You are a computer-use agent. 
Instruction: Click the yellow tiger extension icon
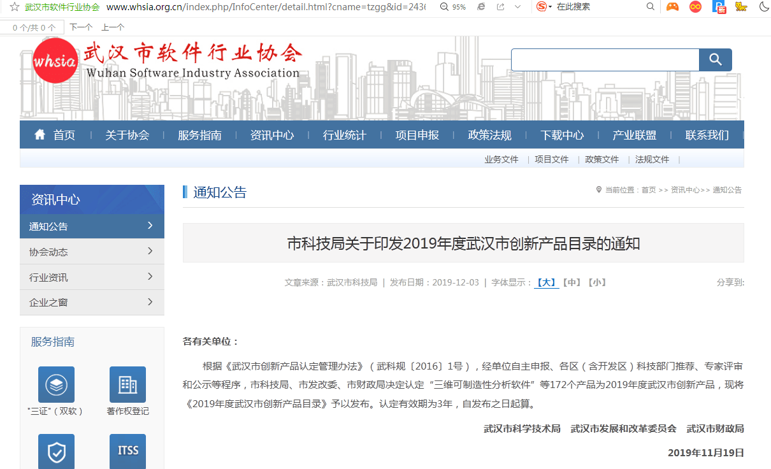coord(741,7)
